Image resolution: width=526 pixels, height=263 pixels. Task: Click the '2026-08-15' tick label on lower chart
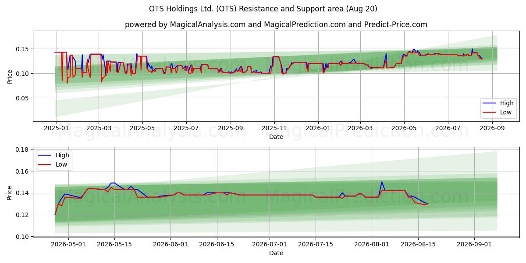(x=418, y=245)
